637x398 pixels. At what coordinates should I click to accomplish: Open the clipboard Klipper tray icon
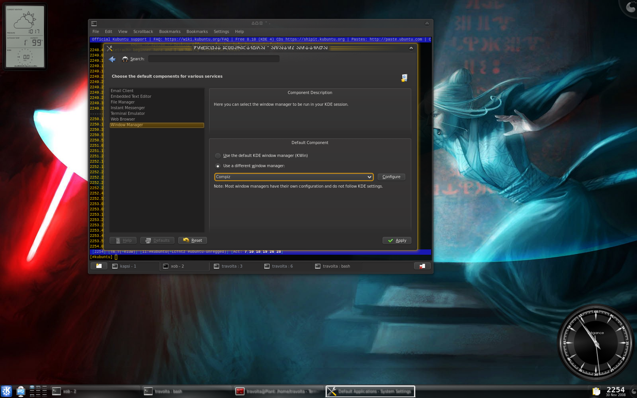(596, 391)
